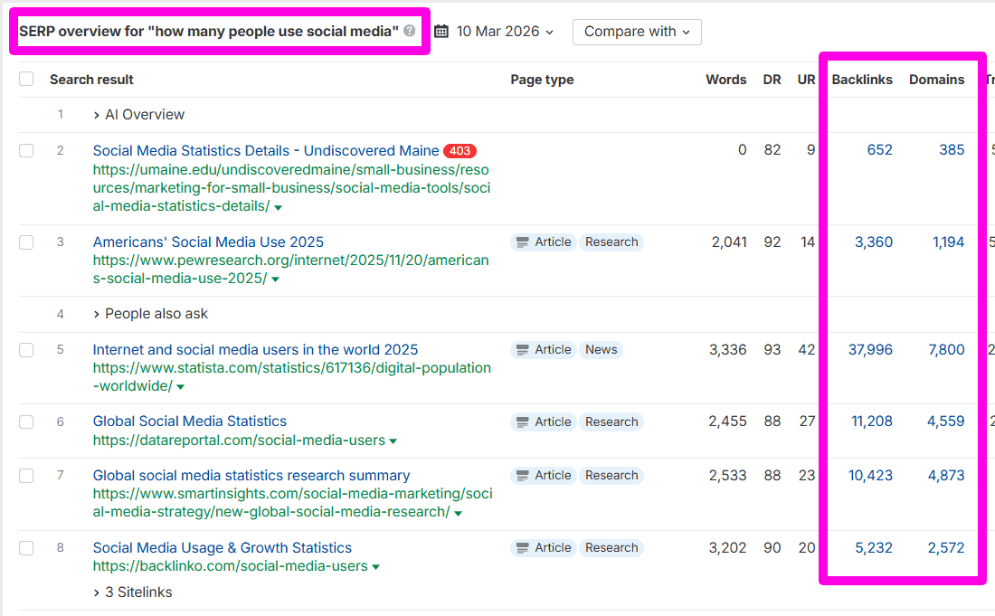Click backlinks value 3,360
This screenshot has height=616, width=995.
(x=873, y=242)
